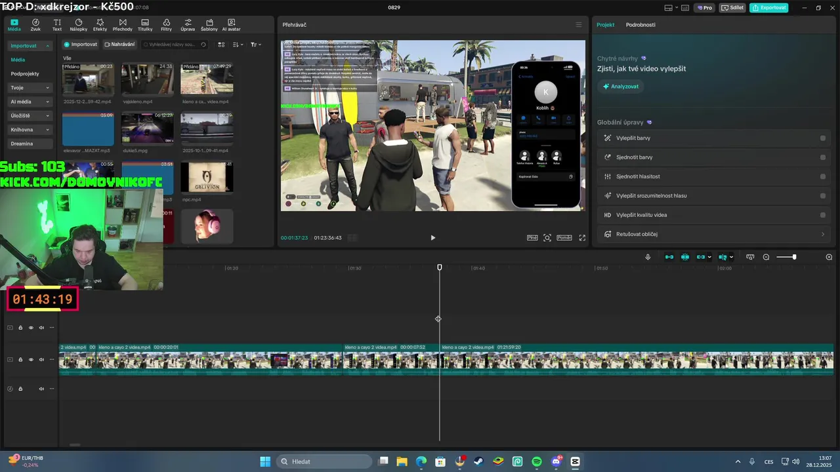
Task: Adjust the timeline zoom slider
Action: point(794,257)
